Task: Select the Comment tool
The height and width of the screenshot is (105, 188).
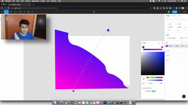Action: [x=33, y=12]
